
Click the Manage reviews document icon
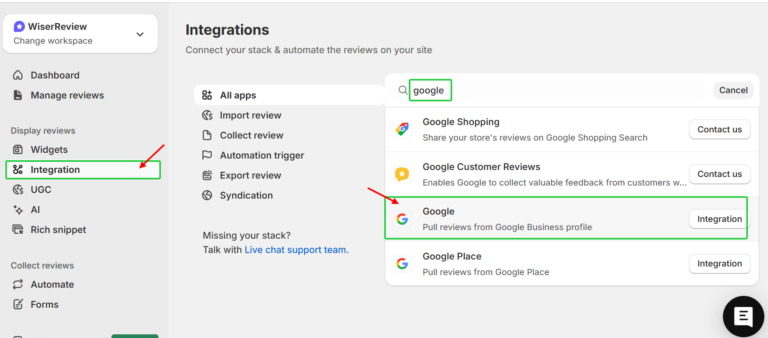pos(18,95)
